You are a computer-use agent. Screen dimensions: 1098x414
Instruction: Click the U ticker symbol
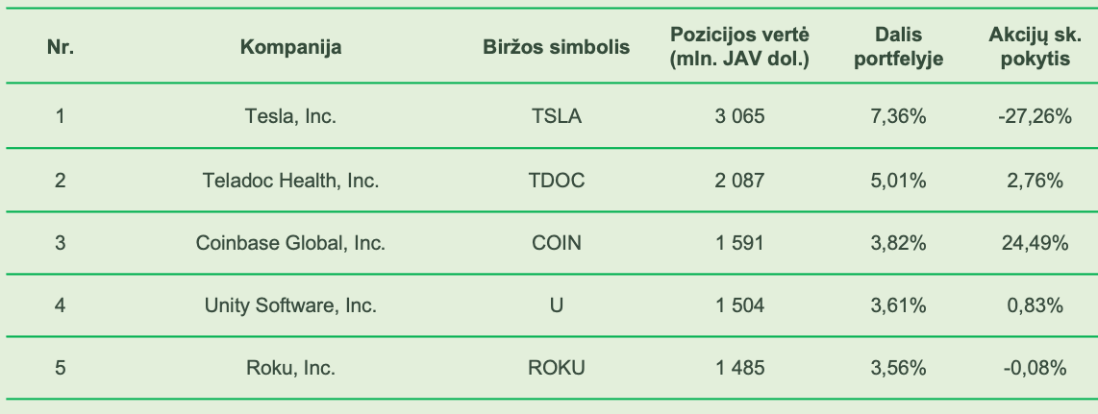[x=556, y=305]
